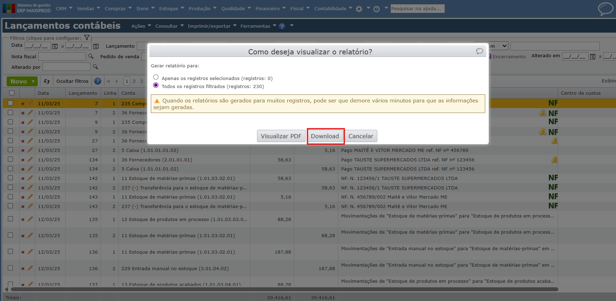Click the magnifier beside the Alterado por field
This screenshot has width=616, height=301.
point(95,67)
